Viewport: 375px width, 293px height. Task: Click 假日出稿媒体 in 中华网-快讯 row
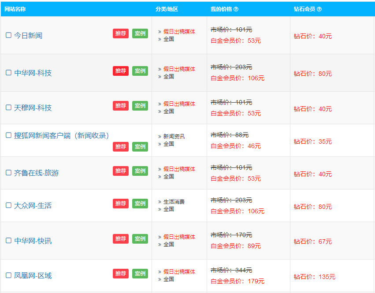click(179, 237)
